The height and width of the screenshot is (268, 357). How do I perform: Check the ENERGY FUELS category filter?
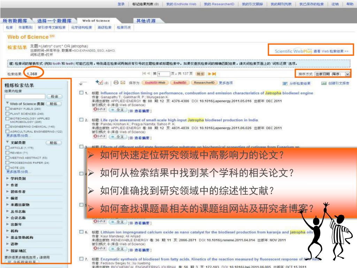click(8, 109)
